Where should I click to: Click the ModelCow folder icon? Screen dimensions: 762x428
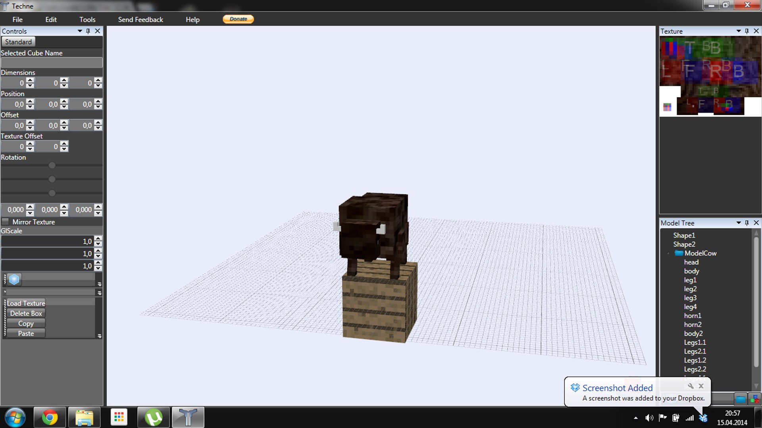[679, 253]
